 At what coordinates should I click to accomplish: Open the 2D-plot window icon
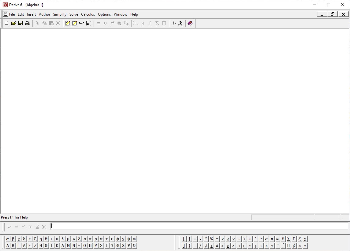(173, 23)
